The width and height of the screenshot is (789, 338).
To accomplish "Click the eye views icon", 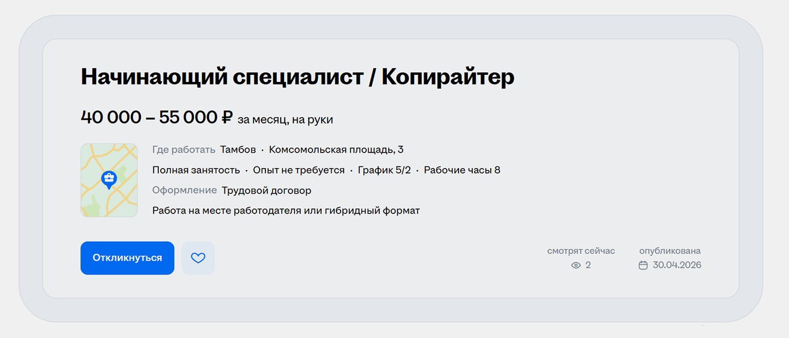I will pos(576,265).
